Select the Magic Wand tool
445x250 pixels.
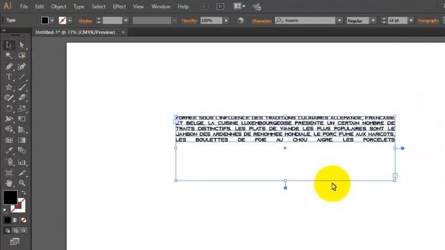tap(9, 56)
